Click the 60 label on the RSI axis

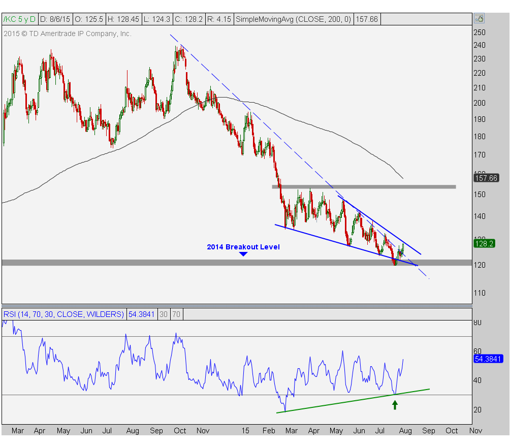tap(477, 351)
